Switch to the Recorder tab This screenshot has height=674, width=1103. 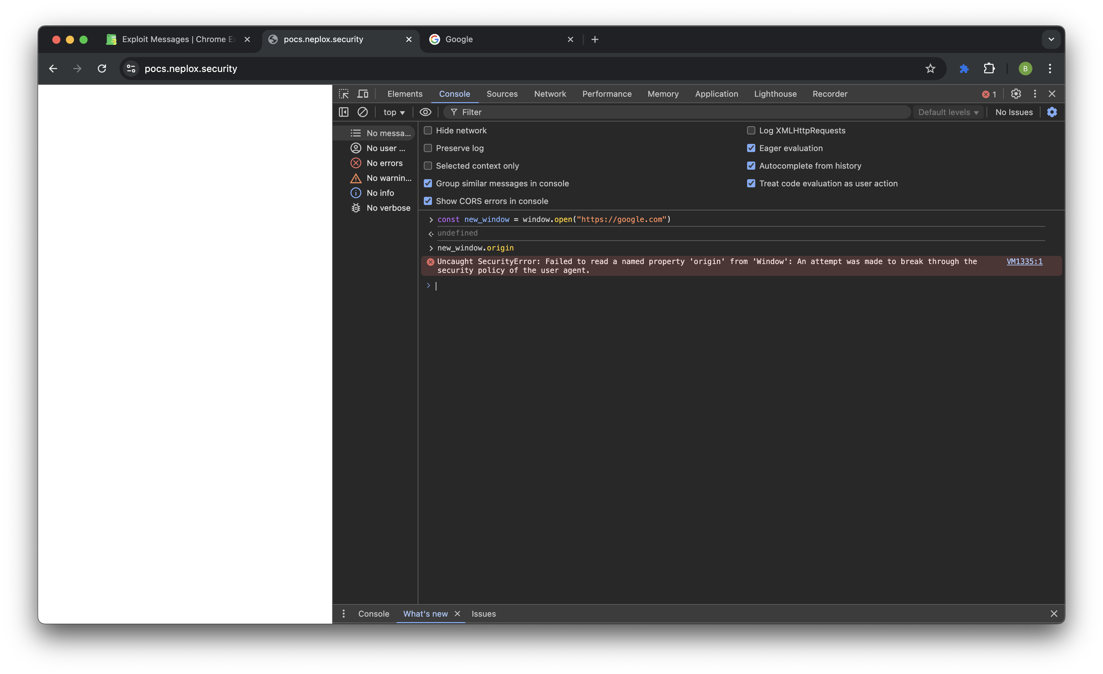coord(830,94)
